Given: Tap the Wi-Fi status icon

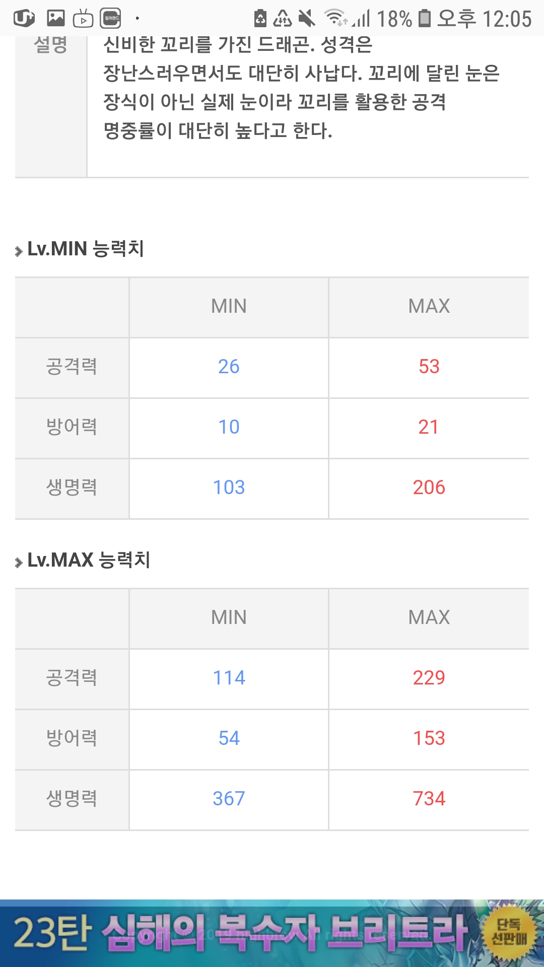Looking at the screenshot, I should (x=336, y=18).
